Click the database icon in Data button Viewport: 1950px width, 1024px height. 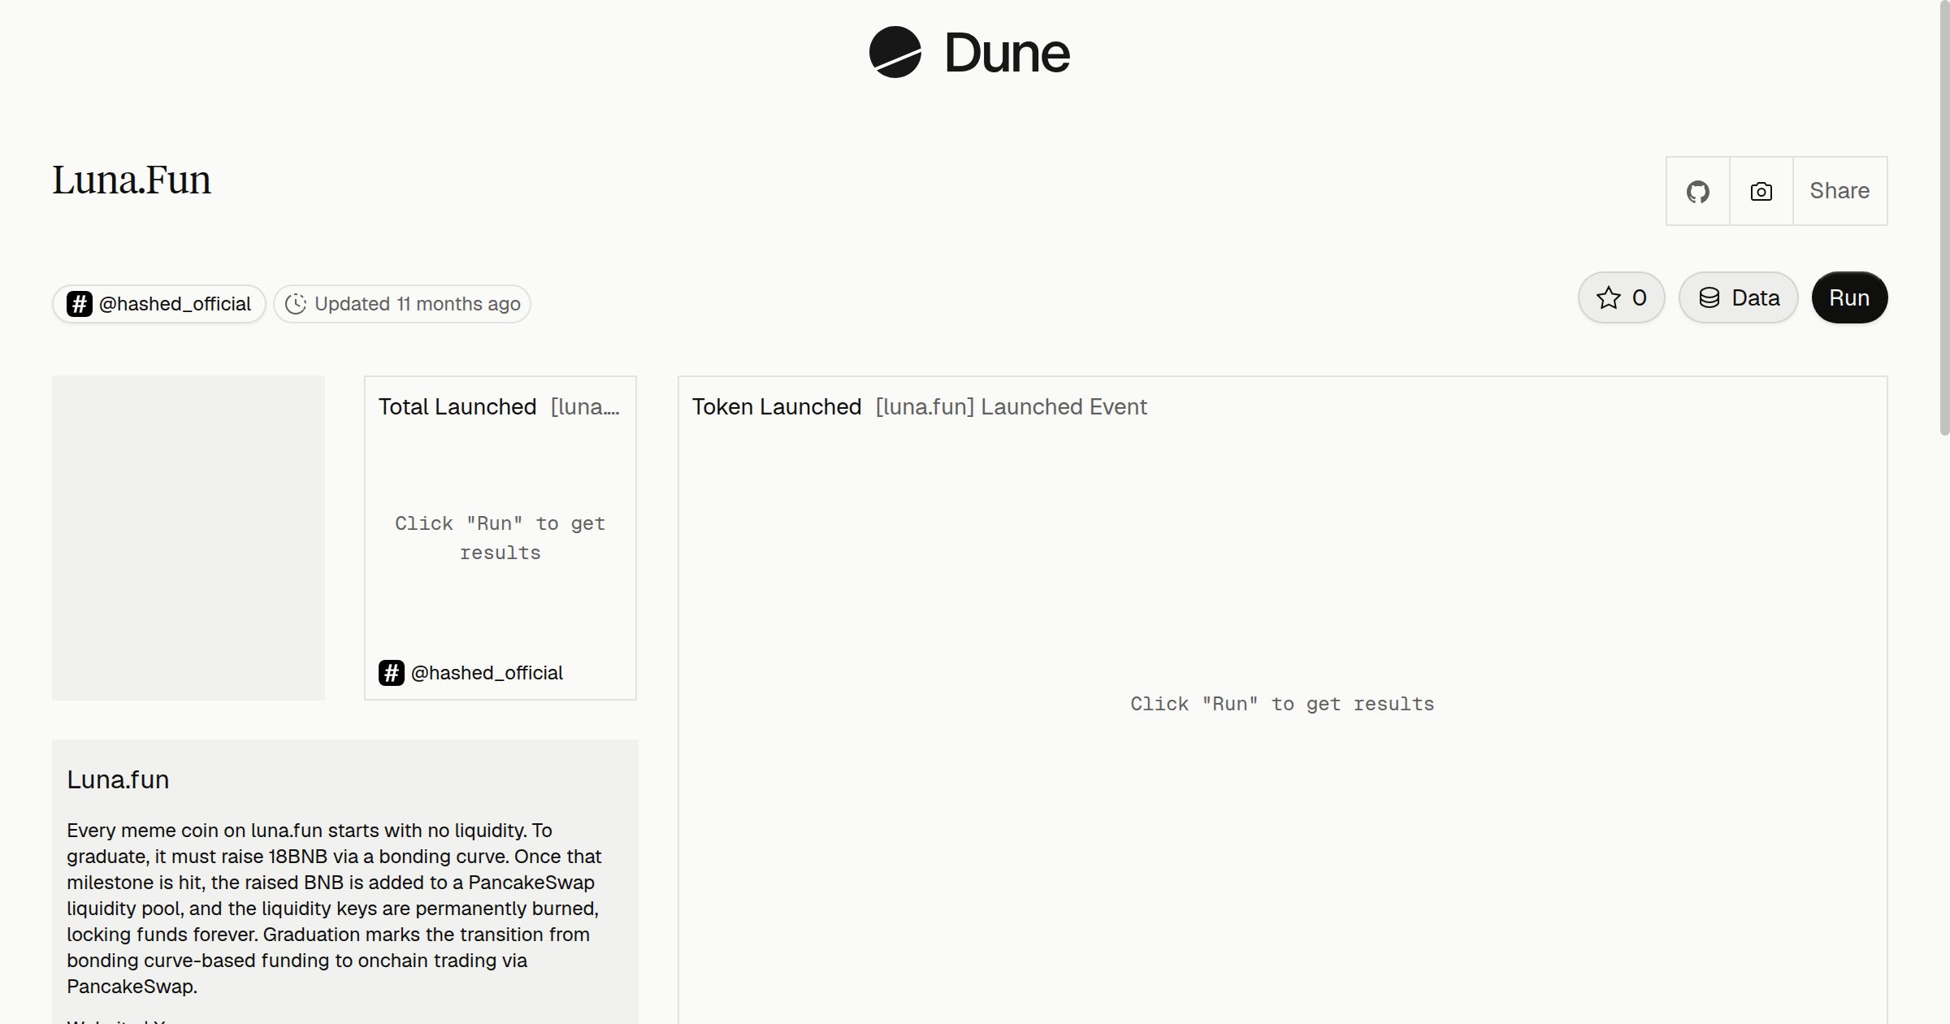1709,297
